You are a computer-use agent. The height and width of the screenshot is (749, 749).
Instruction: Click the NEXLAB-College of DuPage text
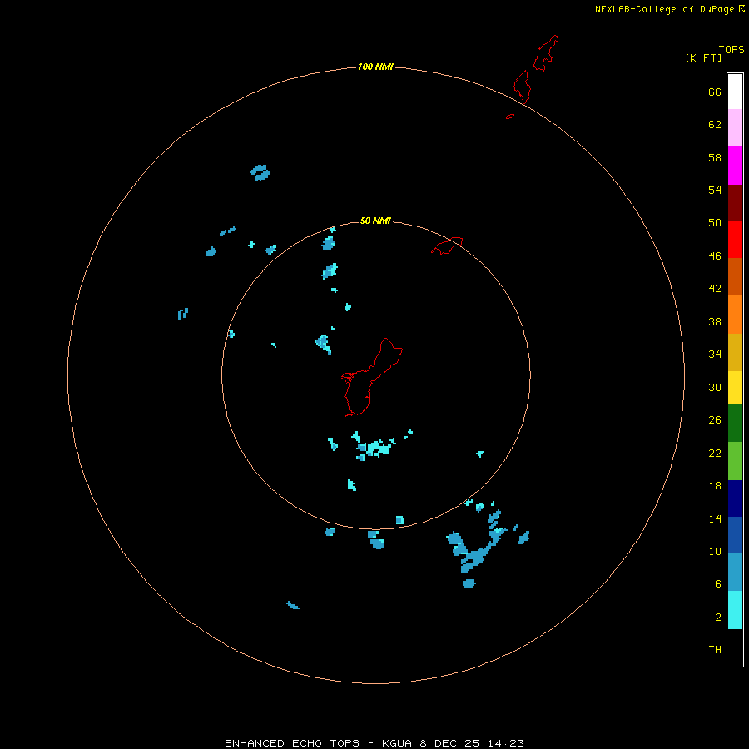tap(664, 9)
